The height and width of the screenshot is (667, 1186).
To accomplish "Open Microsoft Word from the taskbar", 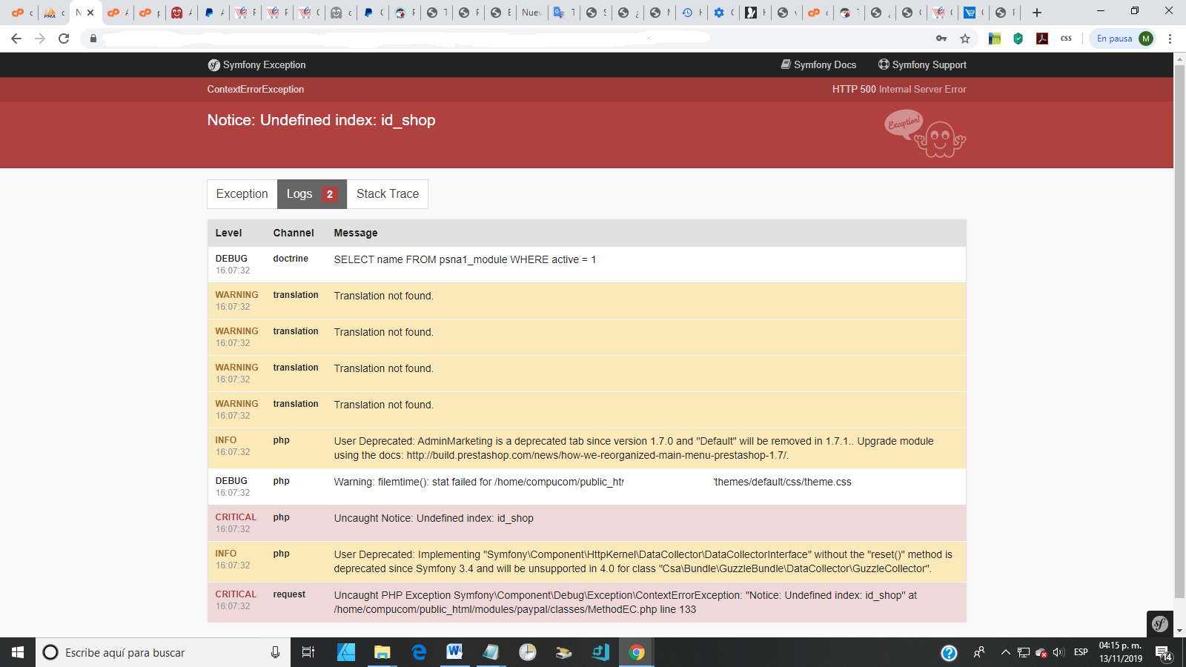I will [454, 652].
